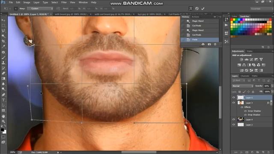274x154 pixels.
Task: Select the Dodge tool
Action: [3, 89]
